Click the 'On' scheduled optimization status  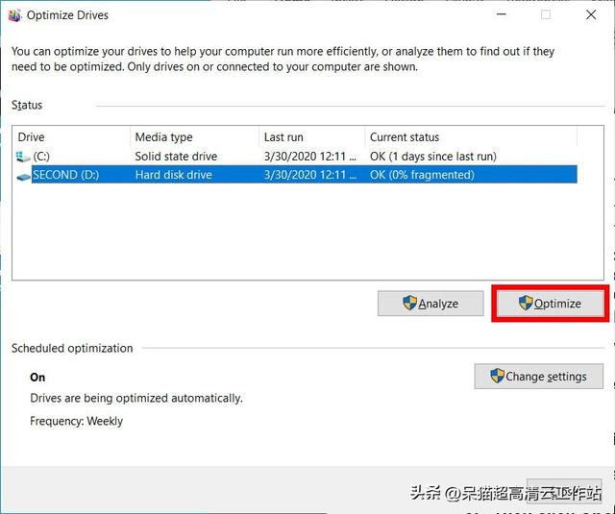37,378
